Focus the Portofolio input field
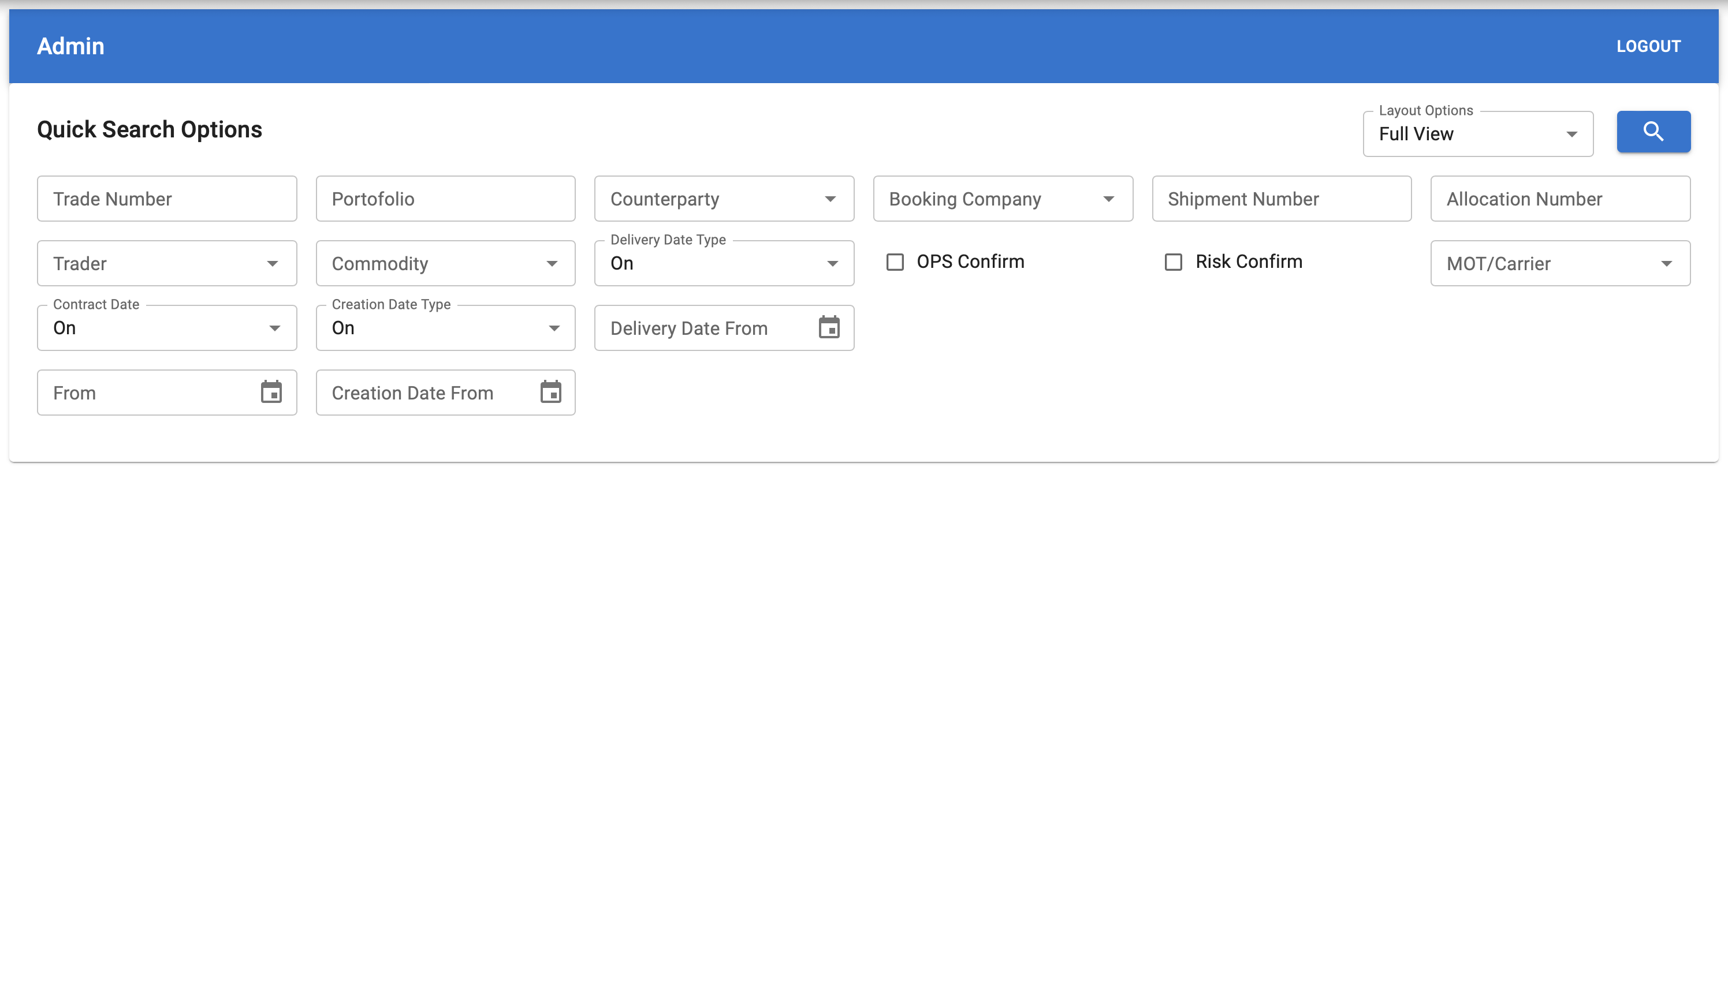Screen dimensions: 1728x986 tap(446, 199)
